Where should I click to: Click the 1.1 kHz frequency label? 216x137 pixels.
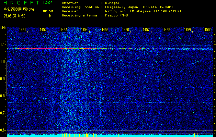(3, 45)
